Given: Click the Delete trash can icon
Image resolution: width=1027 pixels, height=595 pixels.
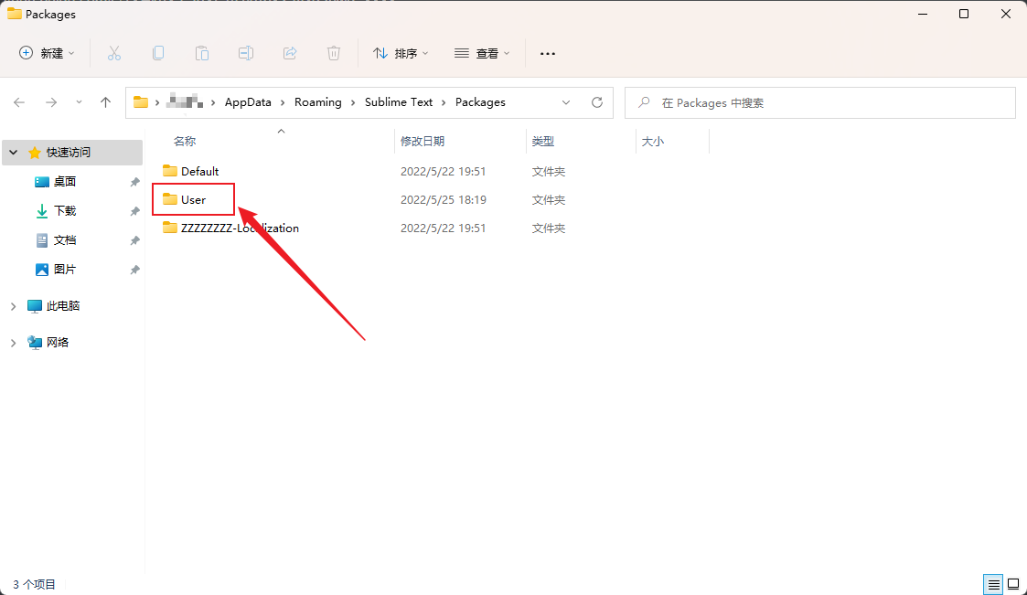Looking at the screenshot, I should [x=334, y=53].
